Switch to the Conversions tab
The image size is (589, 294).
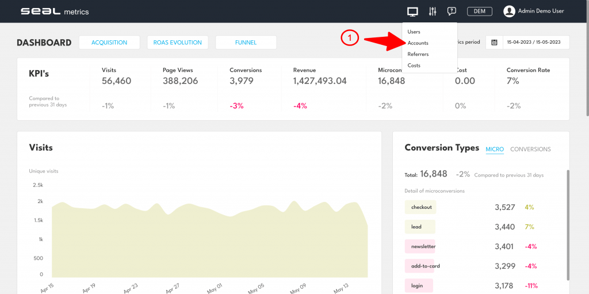pyautogui.click(x=530, y=149)
